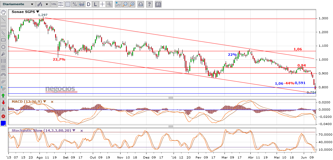333x160 pixels.
Task: Toggle the D display button
Action: click(x=89, y=4)
